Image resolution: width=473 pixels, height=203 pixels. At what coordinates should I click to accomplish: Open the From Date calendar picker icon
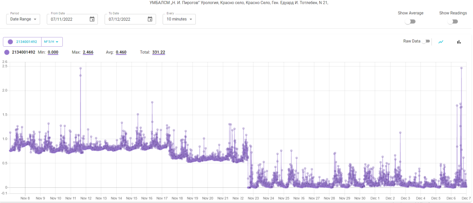pos(92,19)
